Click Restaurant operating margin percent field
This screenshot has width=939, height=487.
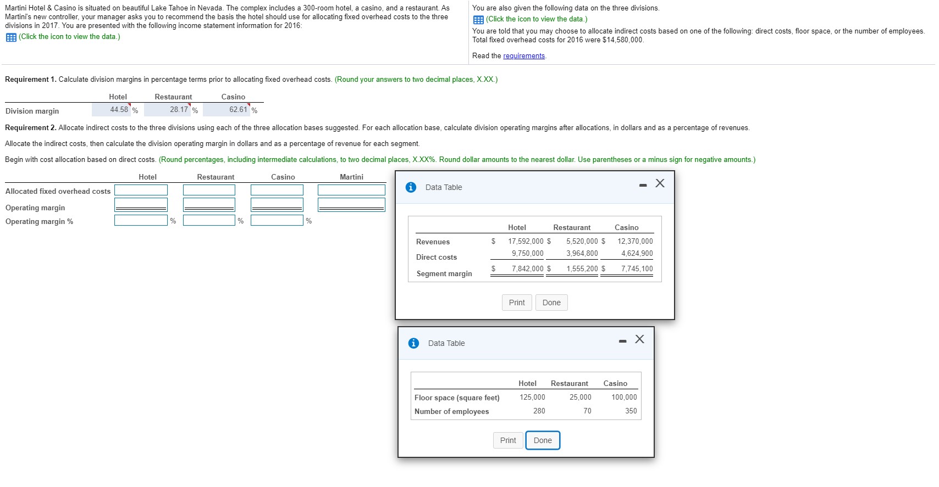(209, 220)
